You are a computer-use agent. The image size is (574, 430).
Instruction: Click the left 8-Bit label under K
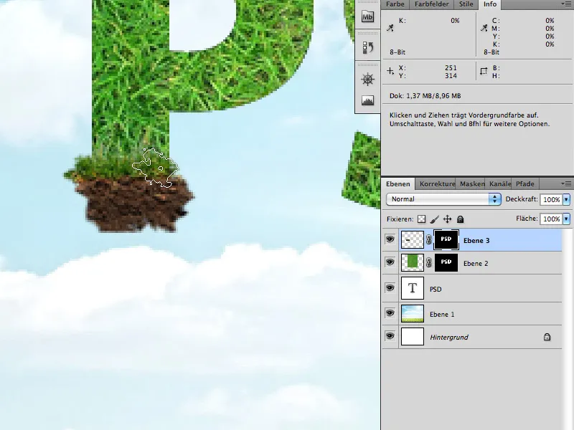click(397, 52)
